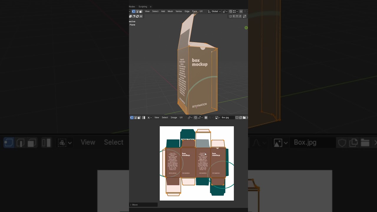Open the Mesh menu

pos(170,11)
